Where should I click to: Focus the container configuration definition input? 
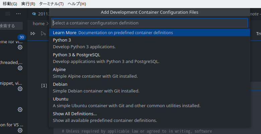click(150, 23)
